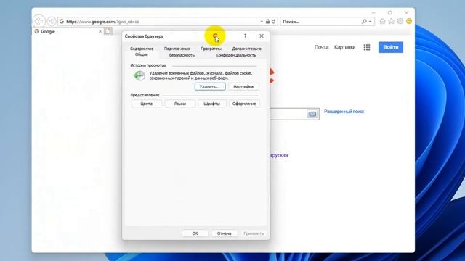Open the Шрифты settings button
465x261 pixels.
(x=211, y=104)
